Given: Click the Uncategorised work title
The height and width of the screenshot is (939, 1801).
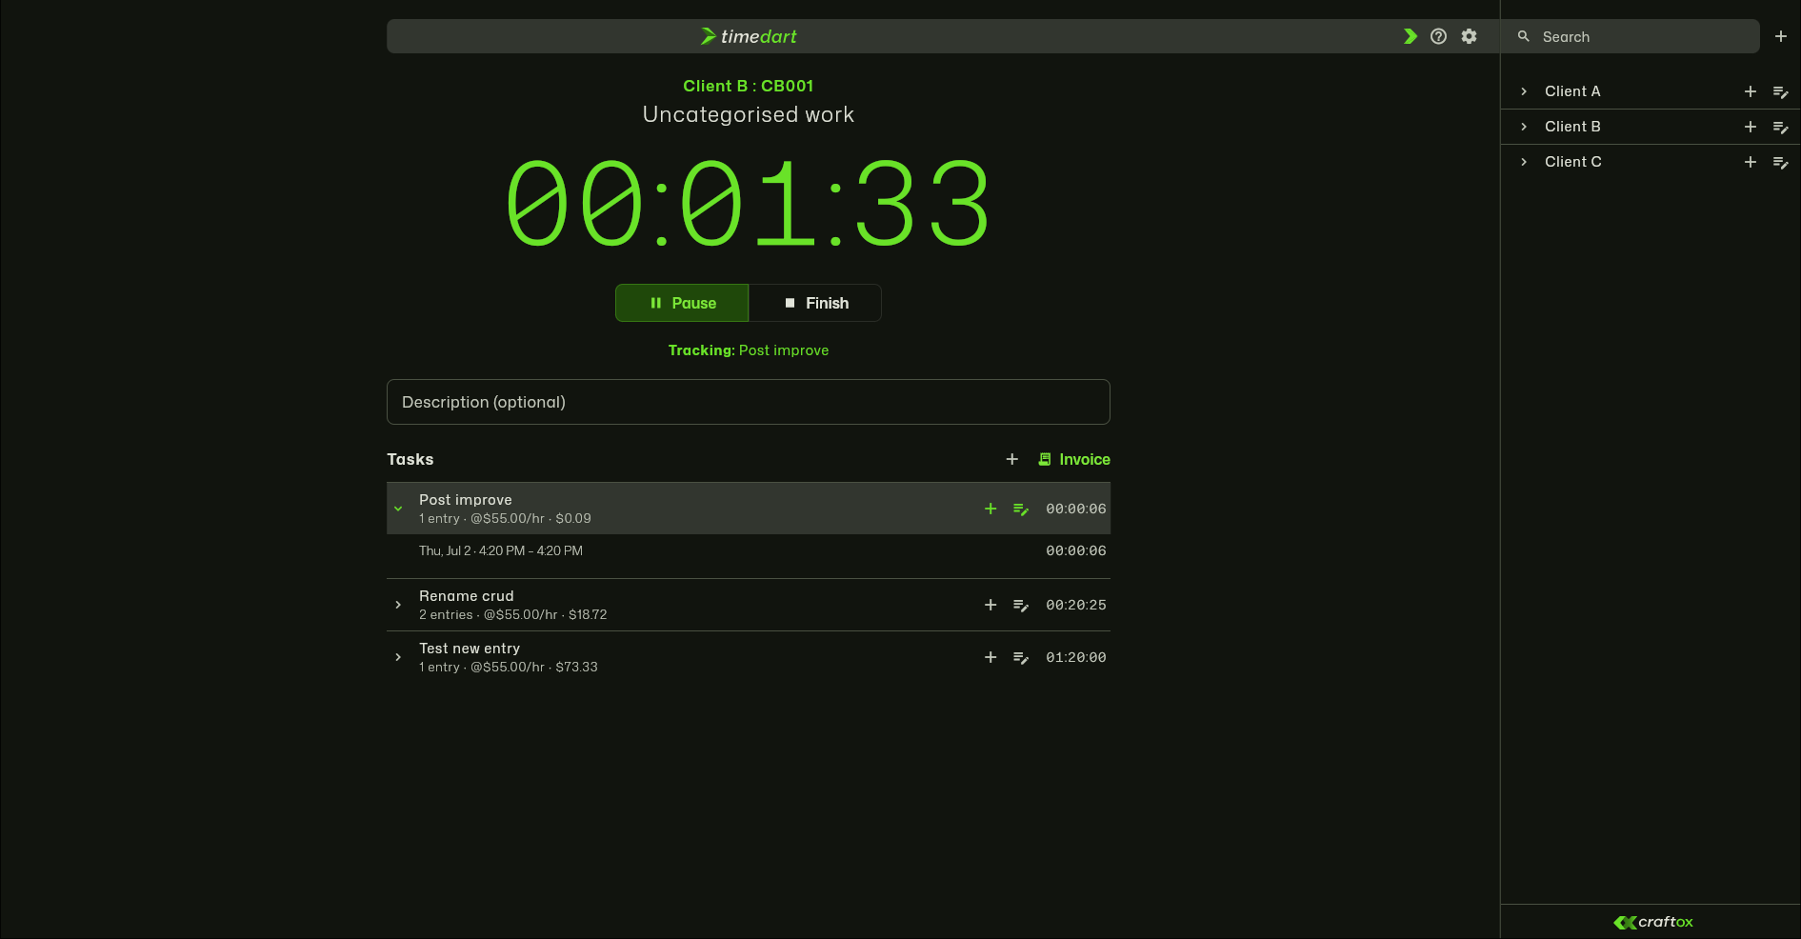Looking at the screenshot, I should tap(749, 114).
